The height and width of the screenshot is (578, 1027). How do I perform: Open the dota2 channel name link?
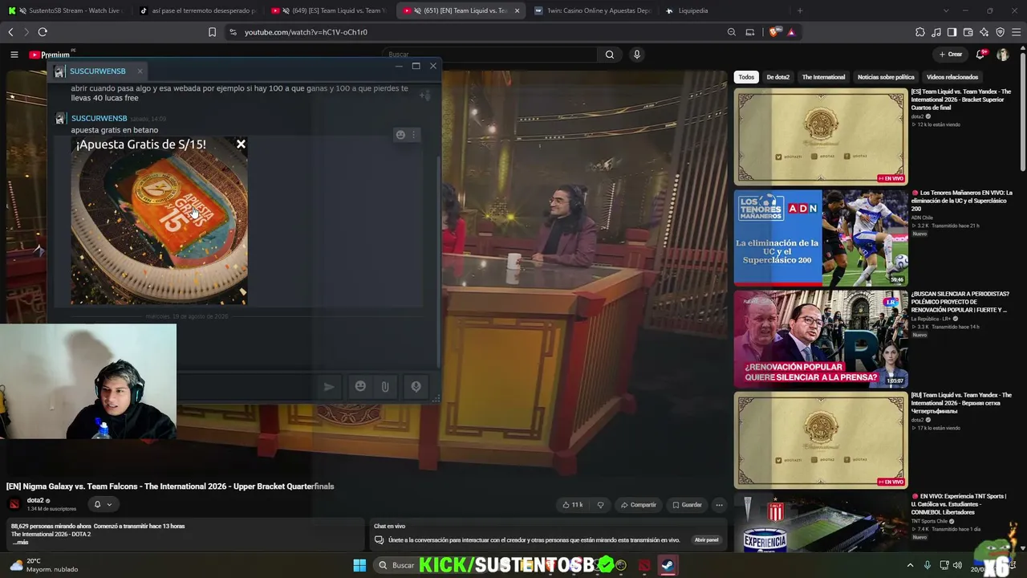[35, 501]
